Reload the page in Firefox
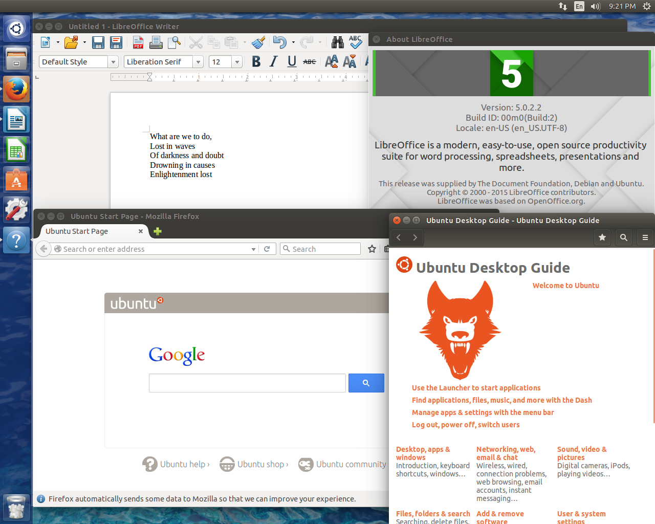 click(x=267, y=249)
